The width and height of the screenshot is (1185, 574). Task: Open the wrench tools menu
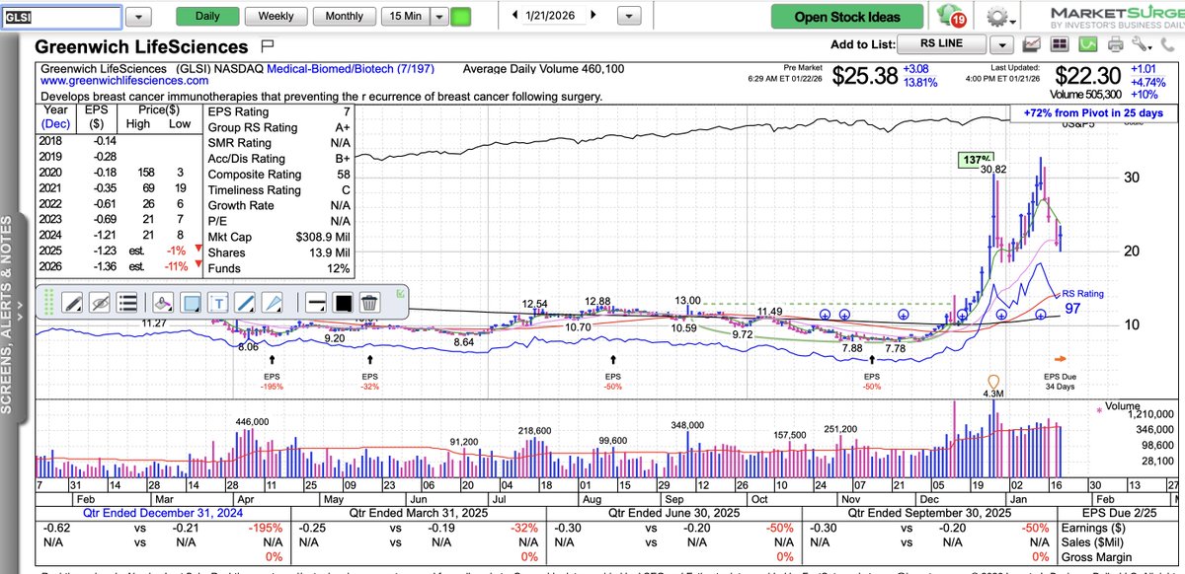click(x=1143, y=44)
